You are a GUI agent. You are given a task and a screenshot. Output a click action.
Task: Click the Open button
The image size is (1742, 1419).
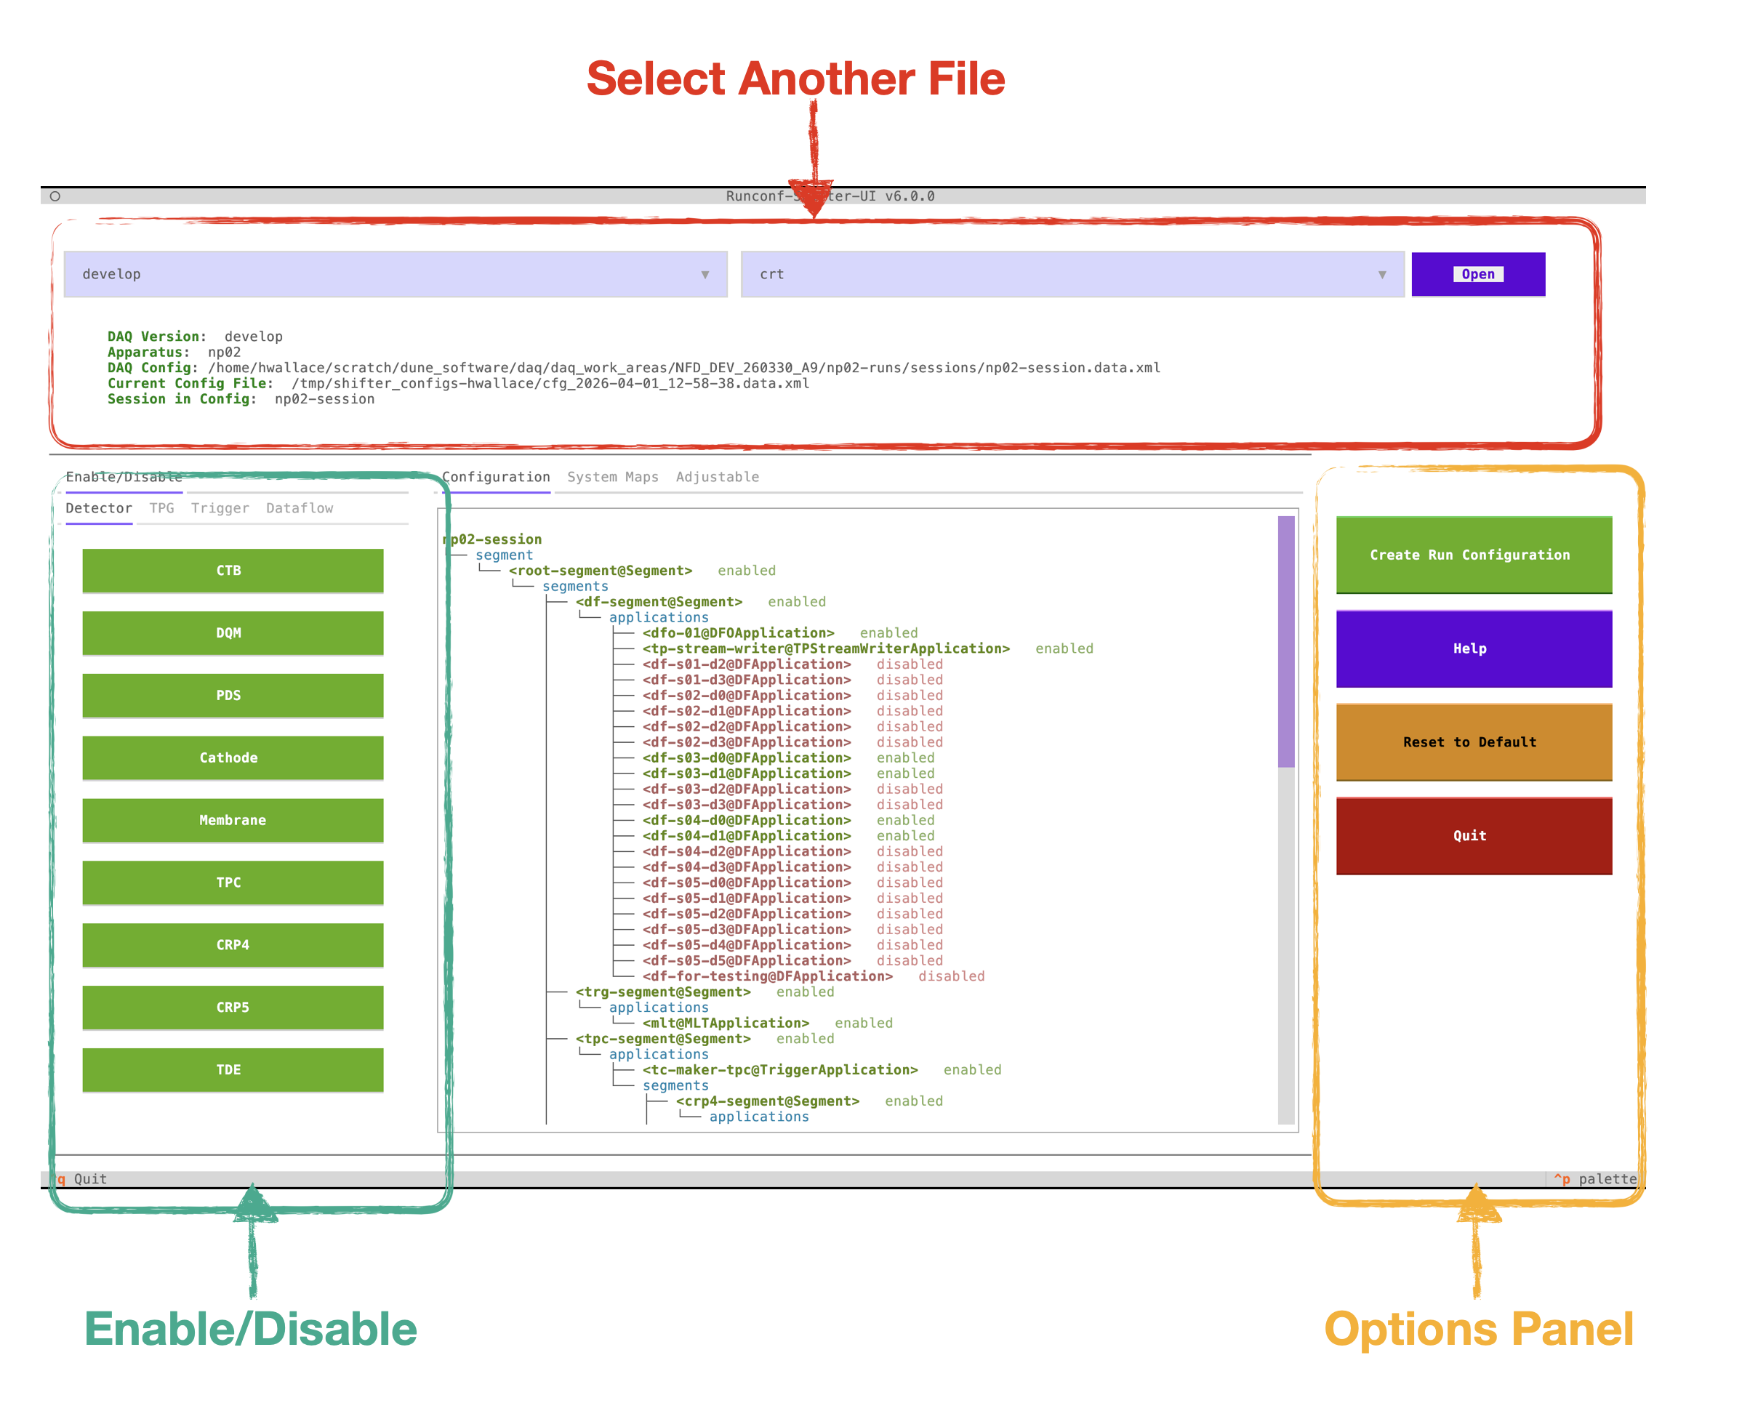click(x=1477, y=275)
